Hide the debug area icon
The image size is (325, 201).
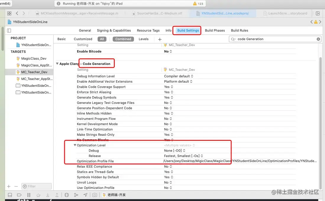[10, 195]
